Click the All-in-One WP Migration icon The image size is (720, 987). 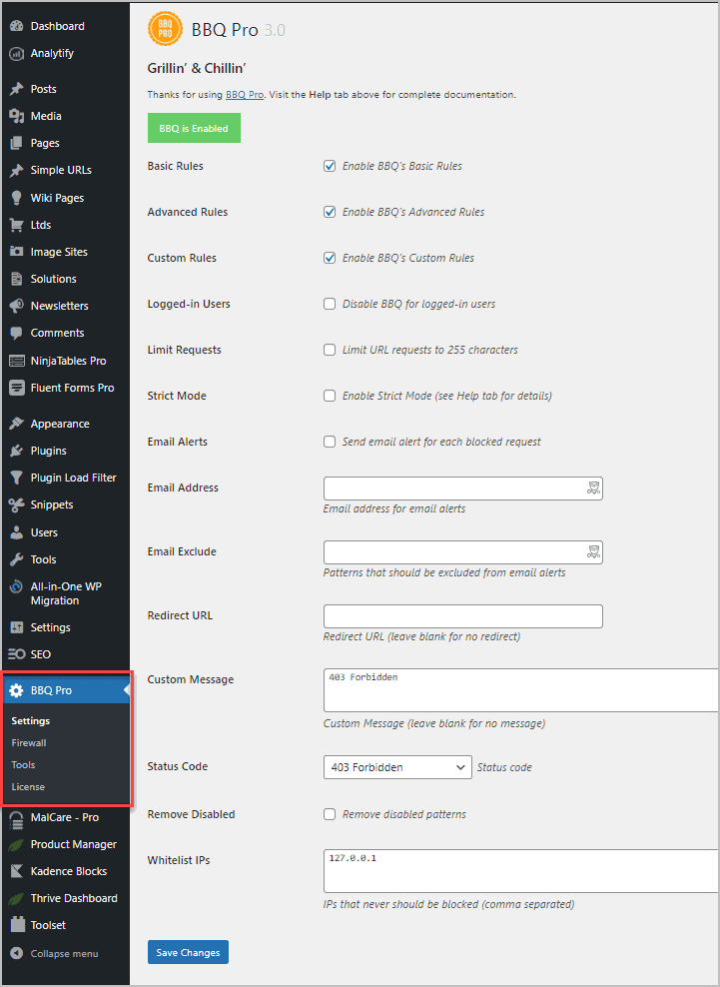coord(16,586)
